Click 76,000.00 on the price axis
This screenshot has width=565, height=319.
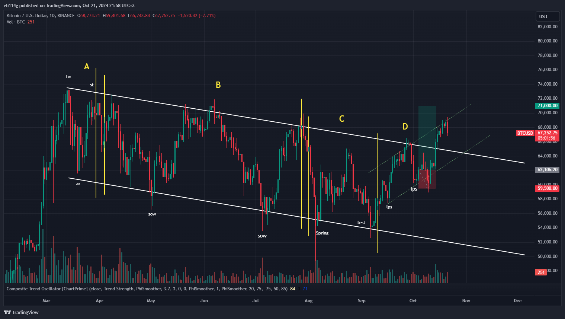[548, 70]
